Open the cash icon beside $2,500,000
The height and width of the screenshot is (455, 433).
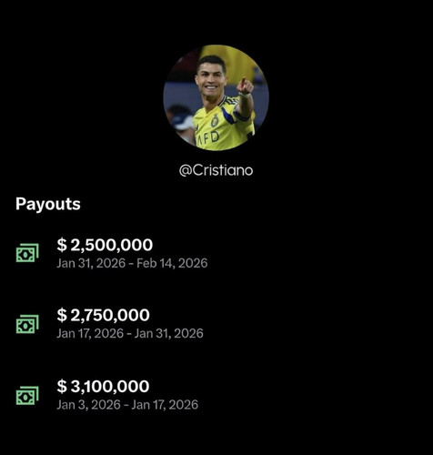pos(27,253)
